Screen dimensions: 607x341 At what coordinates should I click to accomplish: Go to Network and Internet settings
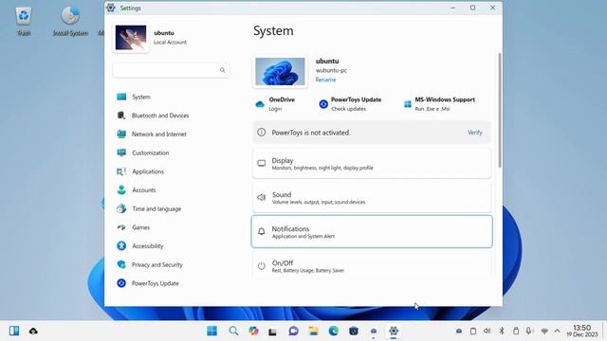click(x=152, y=135)
